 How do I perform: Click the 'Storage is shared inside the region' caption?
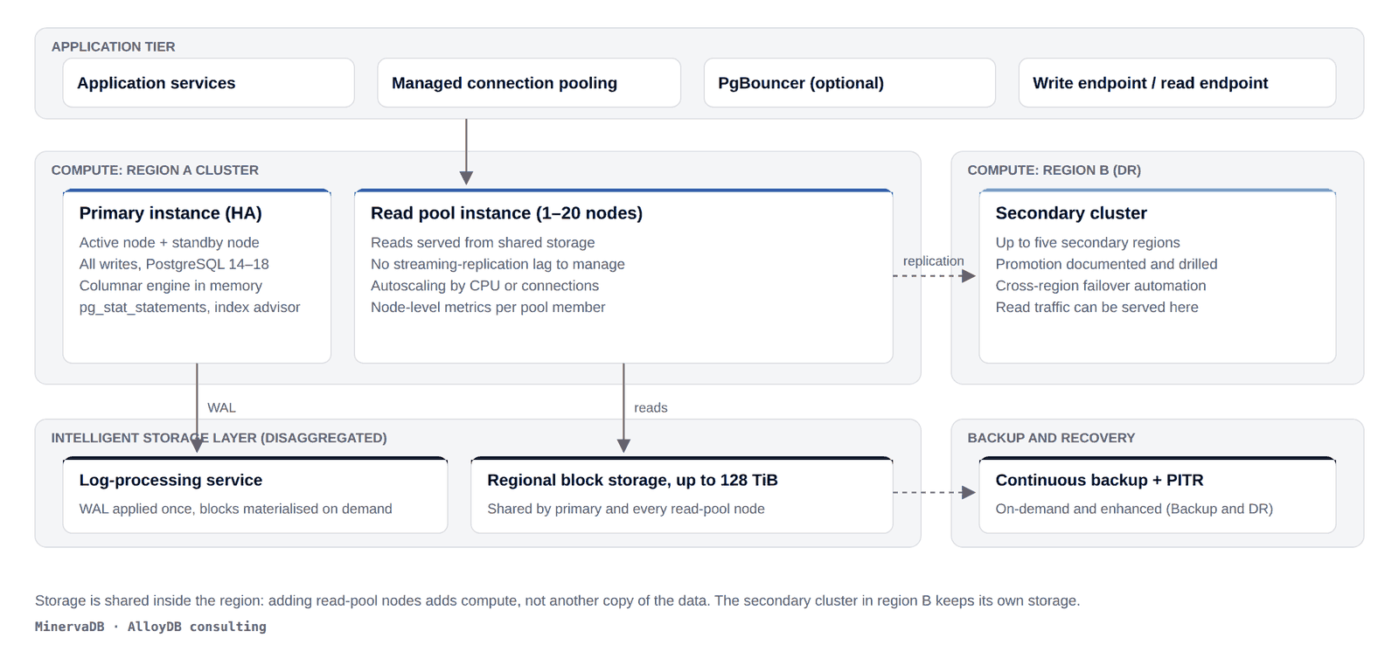(557, 600)
